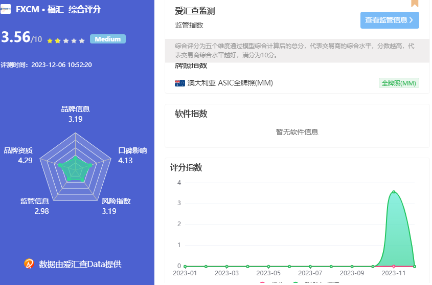This screenshot has width=432, height=285.
Task: Select the 品牌信息 3.19 radar label
Action: [75, 114]
